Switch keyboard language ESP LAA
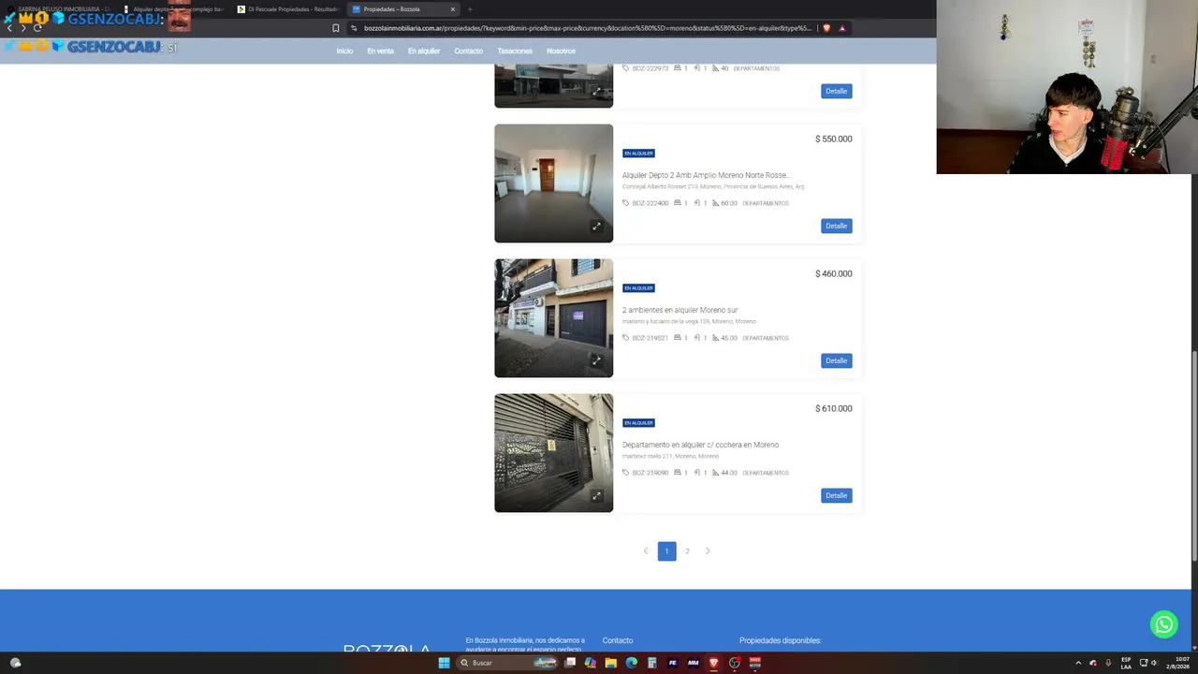The height and width of the screenshot is (674, 1198). (1126, 663)
